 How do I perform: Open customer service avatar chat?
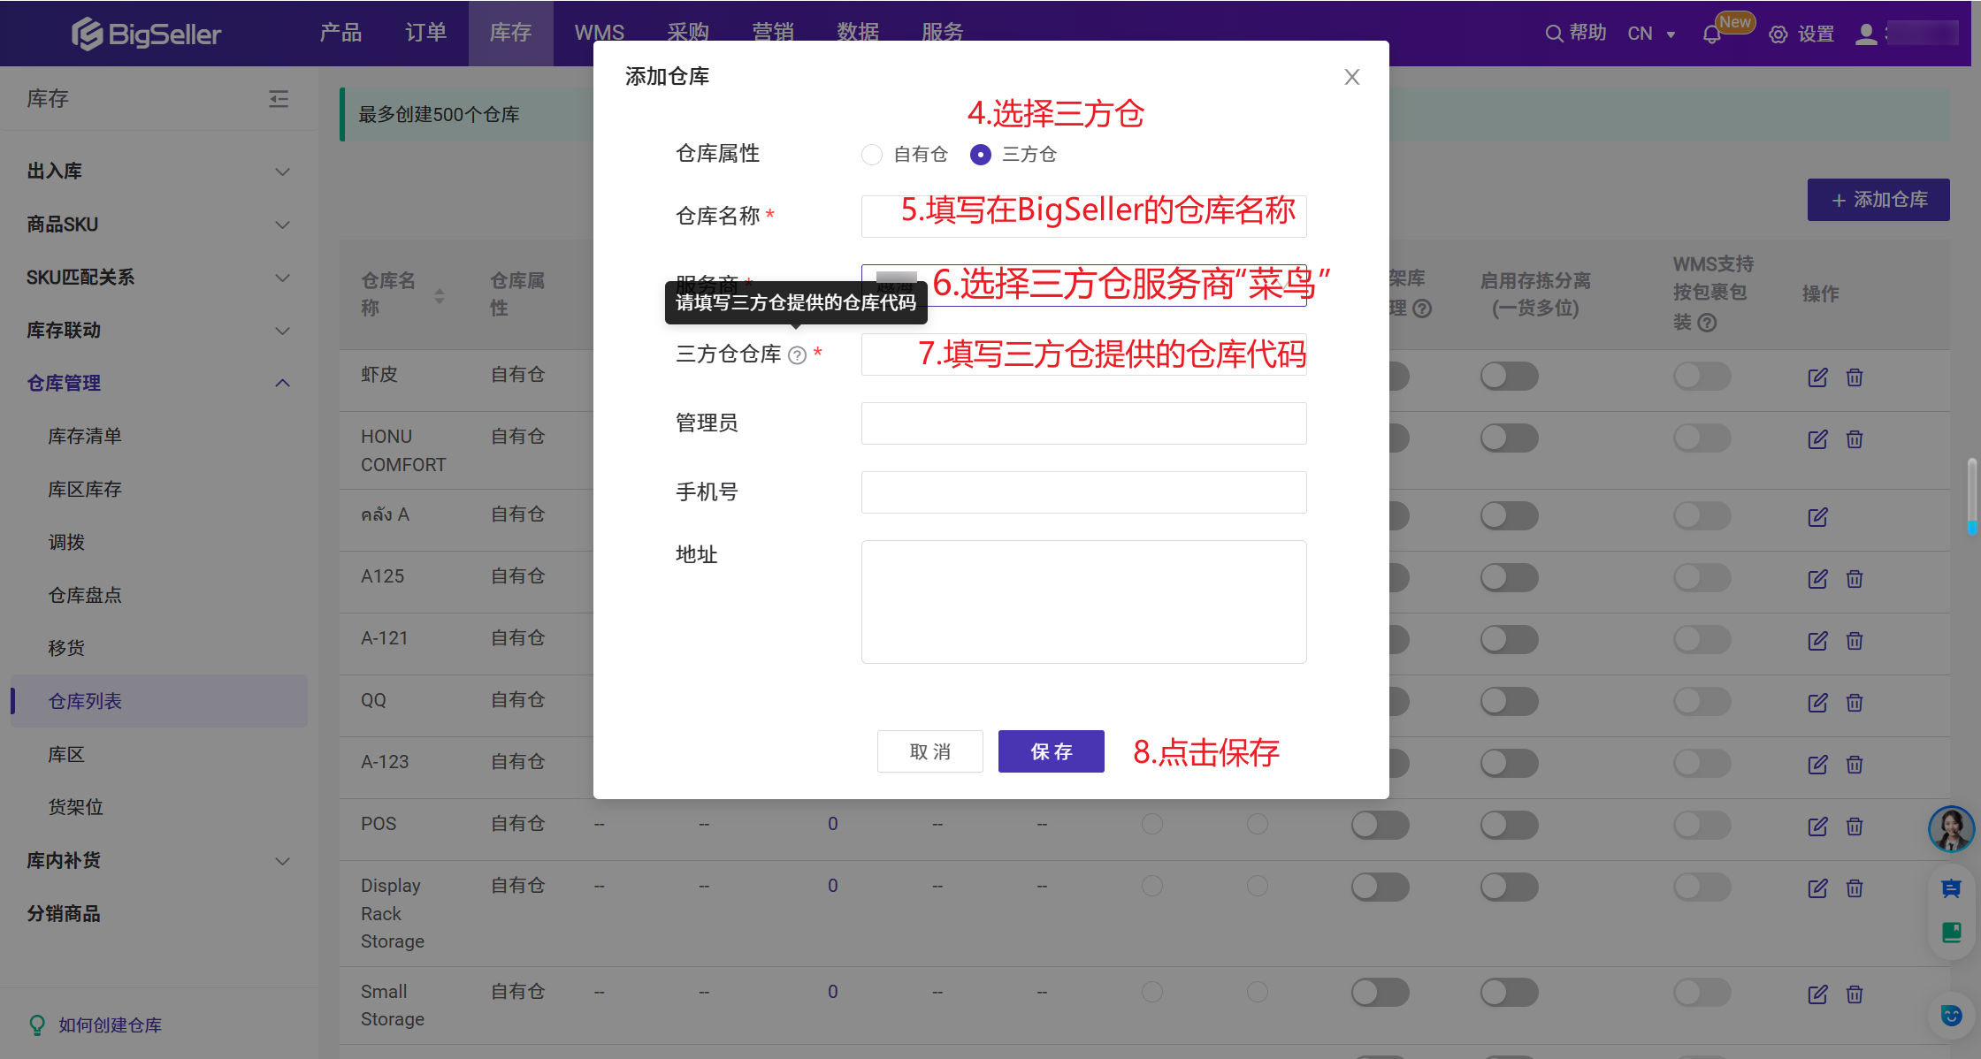coord(1951,829)
